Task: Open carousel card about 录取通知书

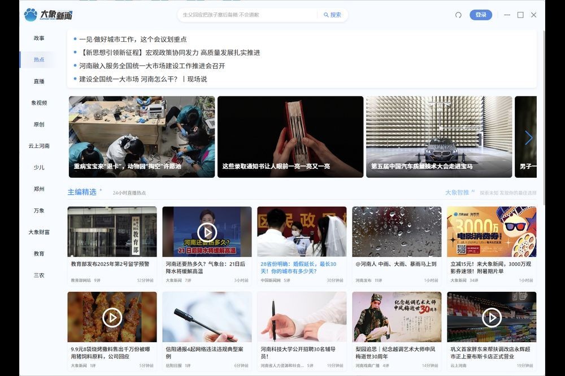Action: click(x=290, y=137)
